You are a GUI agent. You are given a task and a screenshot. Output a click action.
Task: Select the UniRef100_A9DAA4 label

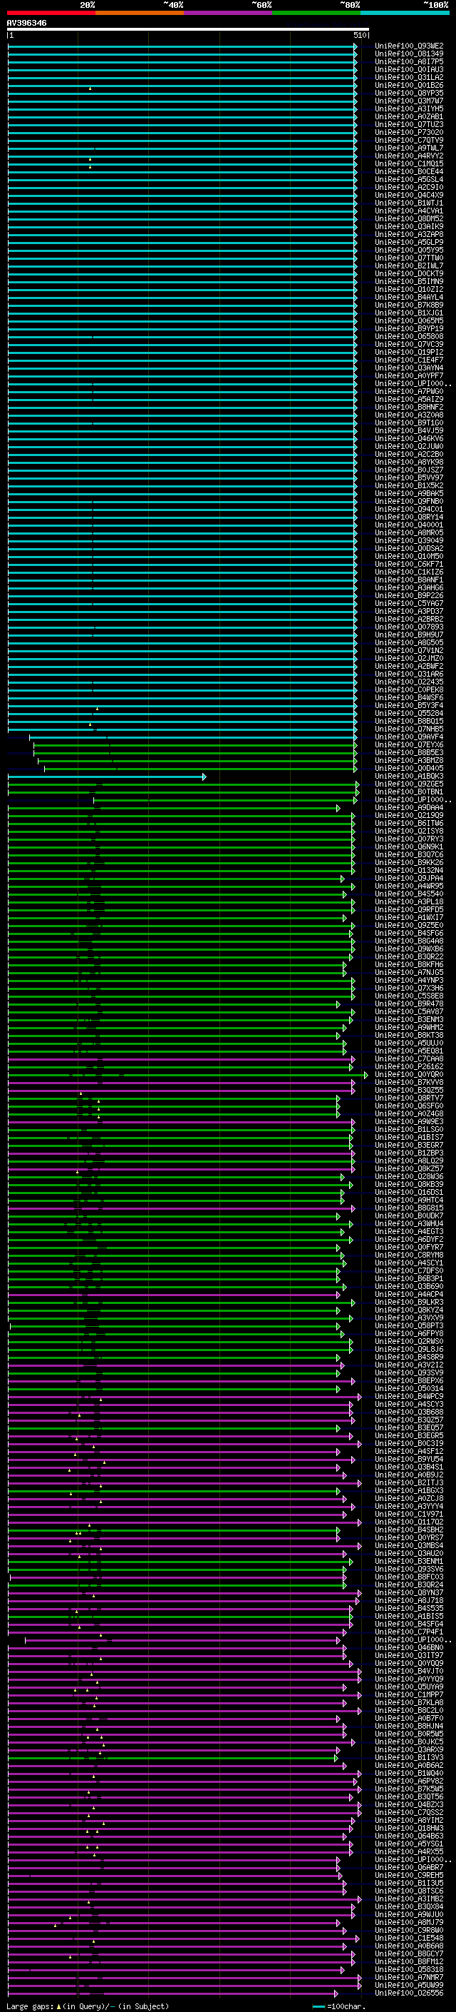pos(409,808)
